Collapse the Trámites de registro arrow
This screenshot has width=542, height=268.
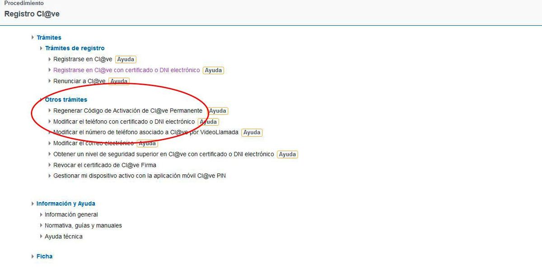click(x=42, y=48)
